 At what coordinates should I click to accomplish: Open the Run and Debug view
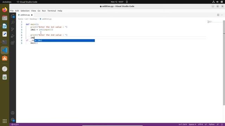[x=13, y=36]
